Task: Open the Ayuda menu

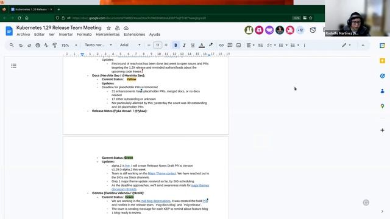Action: pyautogui.click(x=155, y=35)
